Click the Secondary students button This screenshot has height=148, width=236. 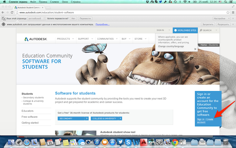point(73,118)
